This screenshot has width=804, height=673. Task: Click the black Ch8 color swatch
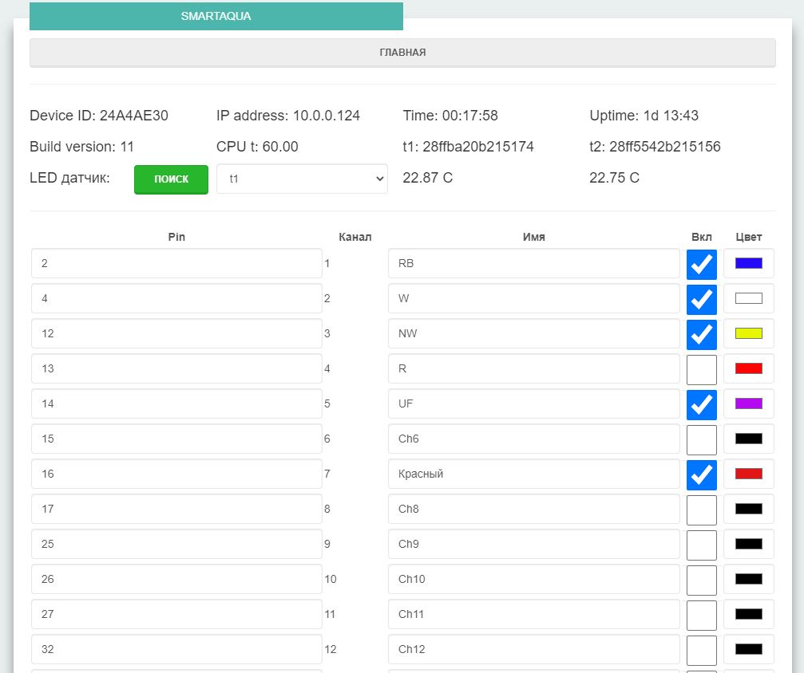[748, 510]
